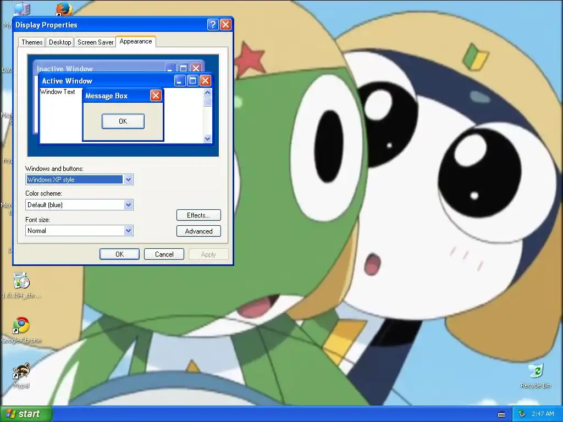Click the network tray icon

pos(522,414)
